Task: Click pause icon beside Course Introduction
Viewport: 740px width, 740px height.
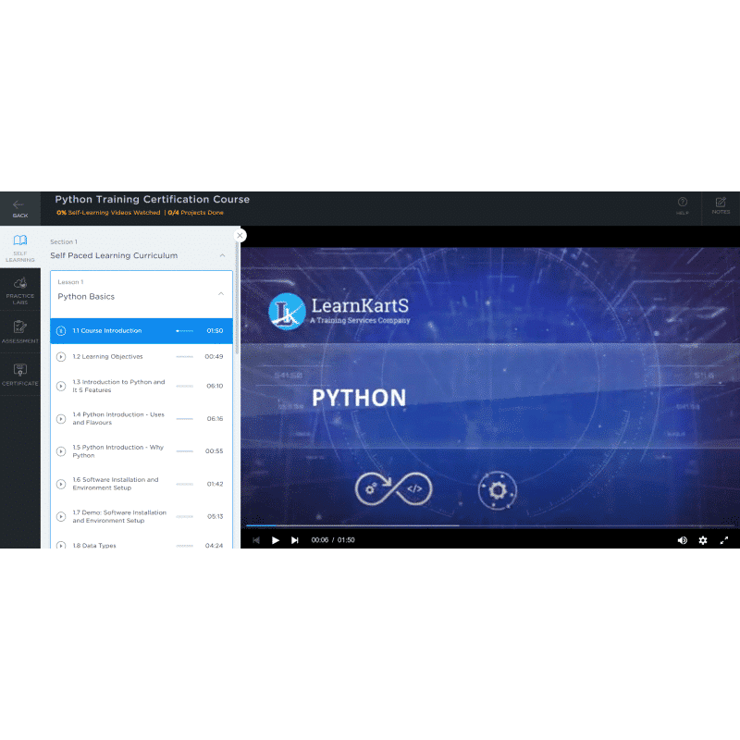Action: click(x=61, y=331)
